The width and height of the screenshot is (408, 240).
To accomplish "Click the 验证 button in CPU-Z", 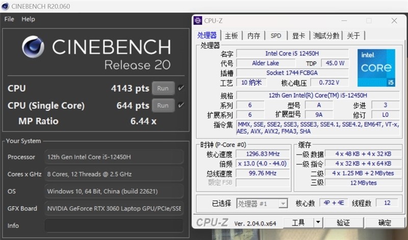I will tap(343, 223).
